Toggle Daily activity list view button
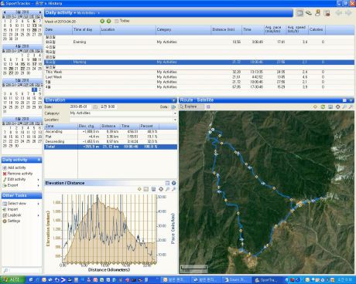Image resolution: width=356 pixels, height=284 pixels. [x=300, y=12]
